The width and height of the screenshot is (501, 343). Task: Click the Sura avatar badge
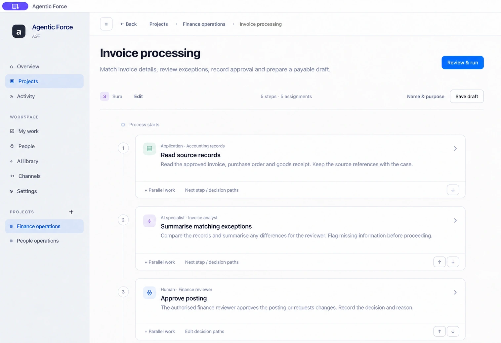104,96
